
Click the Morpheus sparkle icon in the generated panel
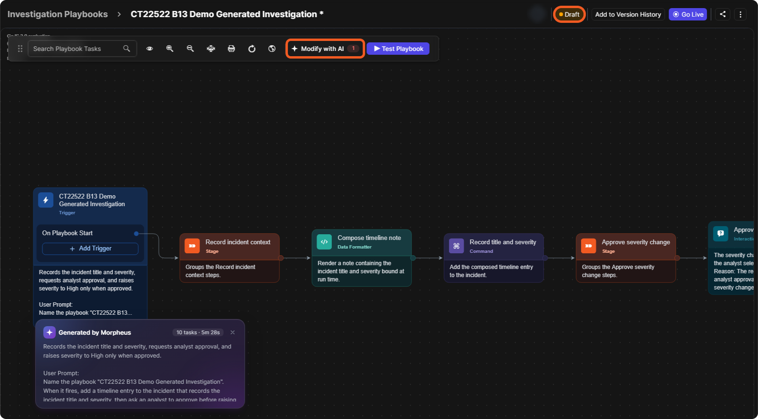tap(50, 332)
